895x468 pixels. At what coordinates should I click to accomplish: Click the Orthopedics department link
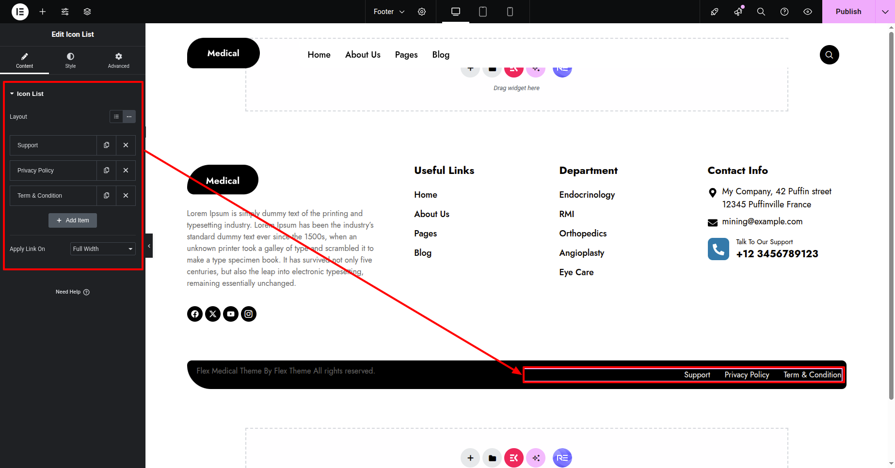(583, 234)
